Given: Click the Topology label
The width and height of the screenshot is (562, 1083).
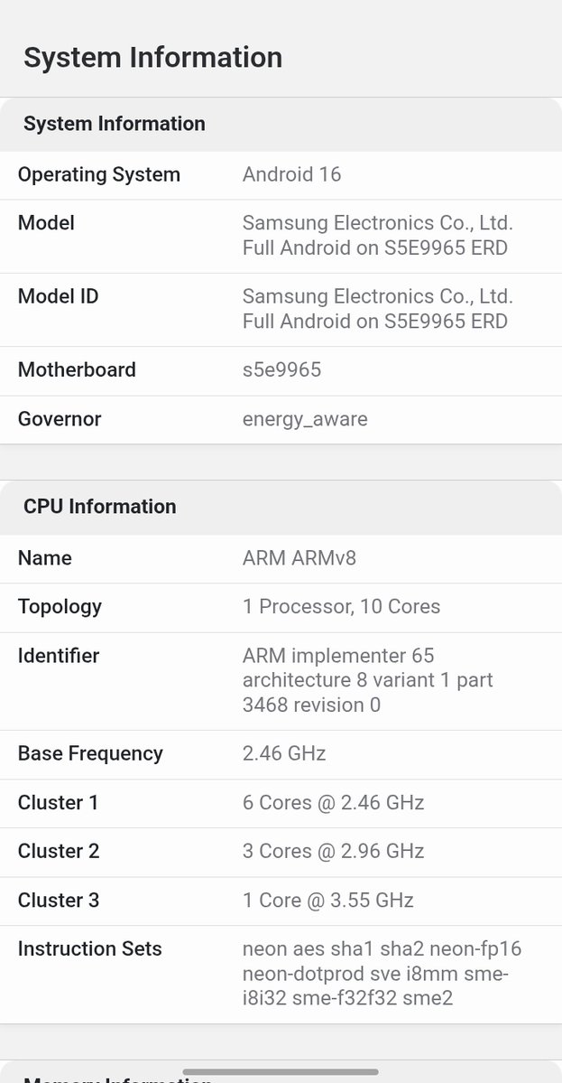Looking at the screenshot, I should coord(60,607).
